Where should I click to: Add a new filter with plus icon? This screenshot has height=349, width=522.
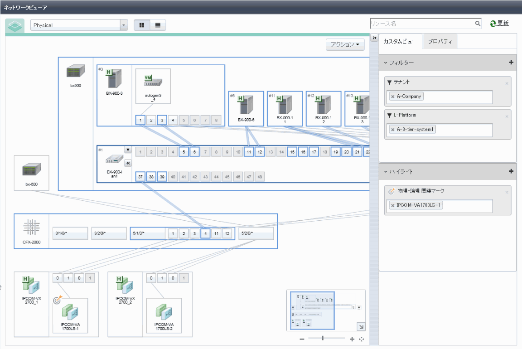tap(511, 62)
